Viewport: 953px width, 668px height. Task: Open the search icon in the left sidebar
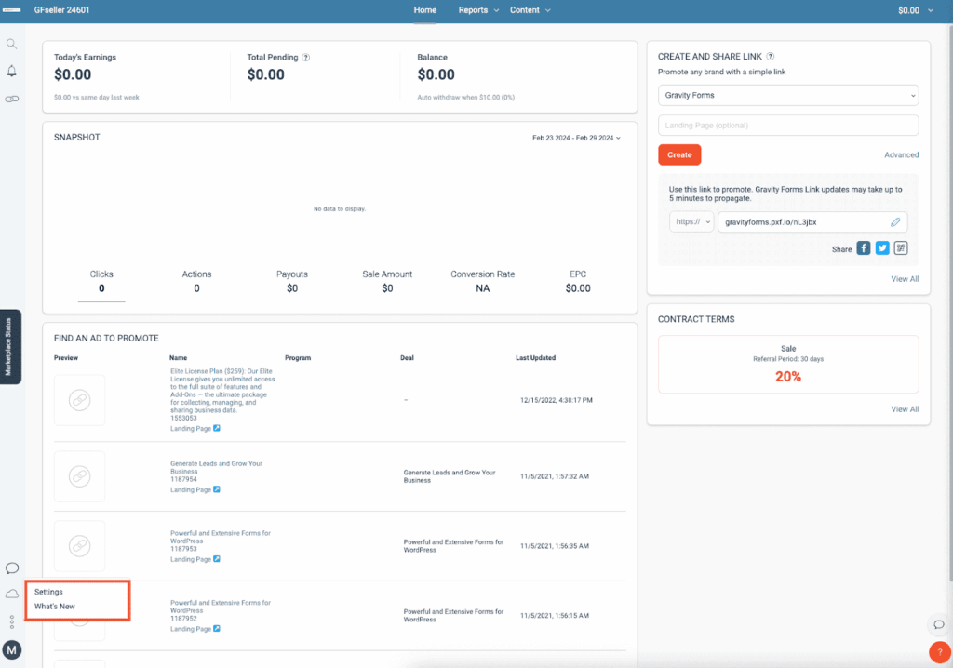coord(11,44)
